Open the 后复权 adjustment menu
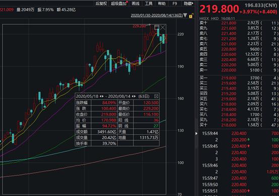The image size is (279, 196). coord(101,4)
